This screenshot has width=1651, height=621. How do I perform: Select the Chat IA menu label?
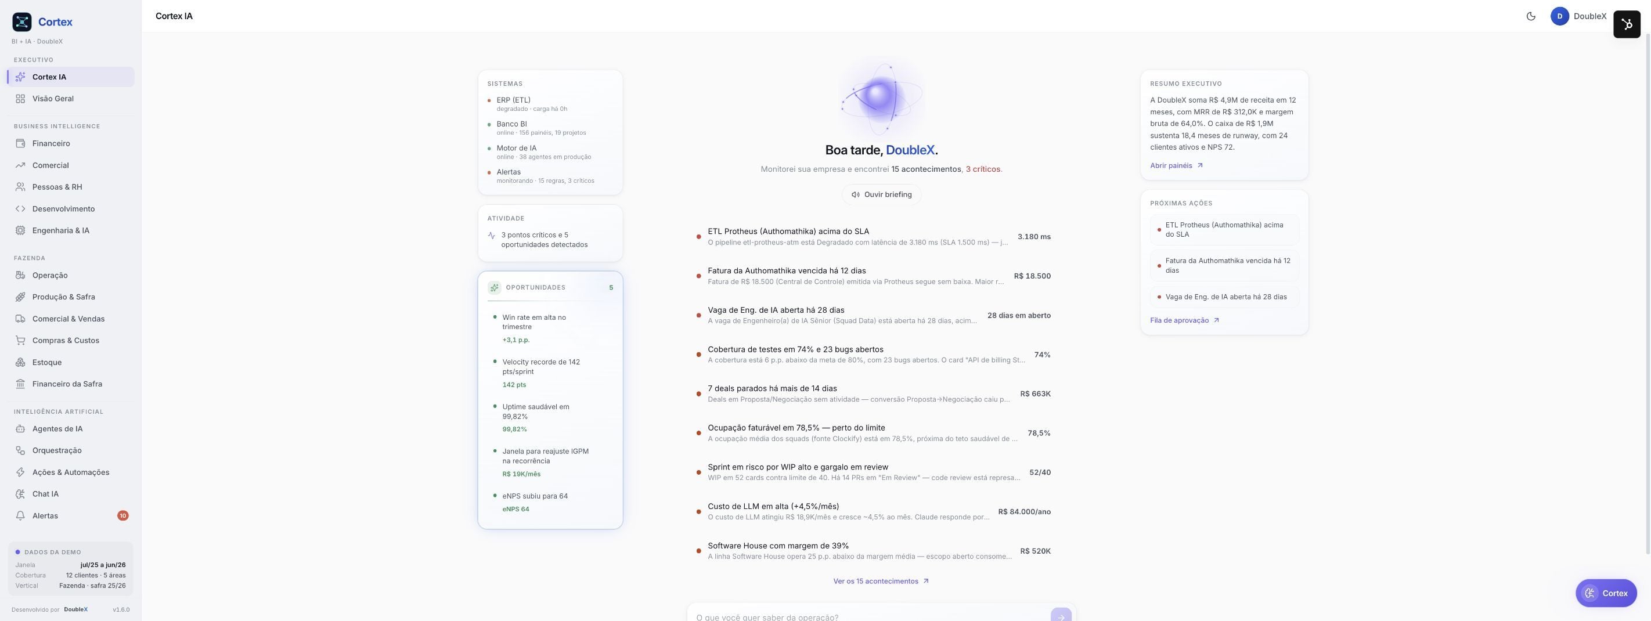(x=45, y=494)
